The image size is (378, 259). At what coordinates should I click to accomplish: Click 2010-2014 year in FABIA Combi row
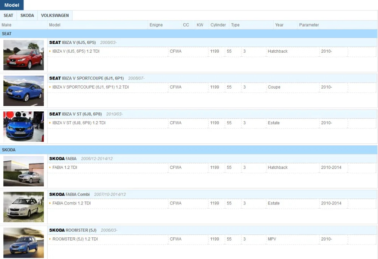pyautogui.click(x=331, y=203)
